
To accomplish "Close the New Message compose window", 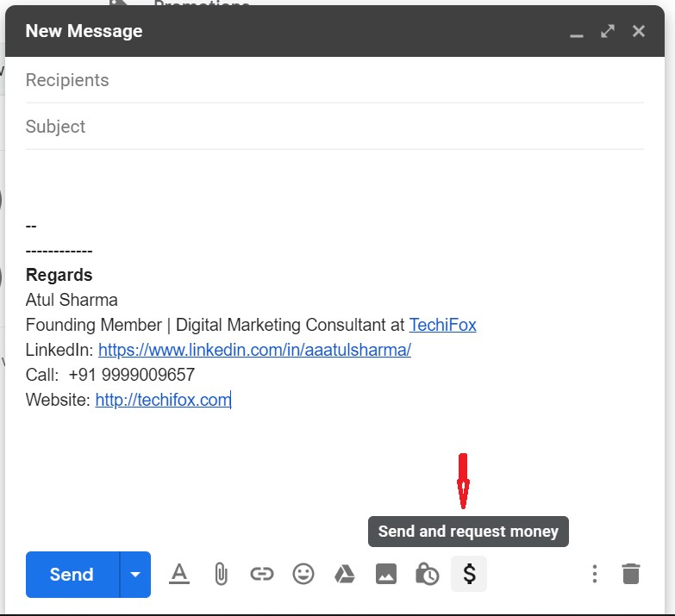I will coord(639,31).
